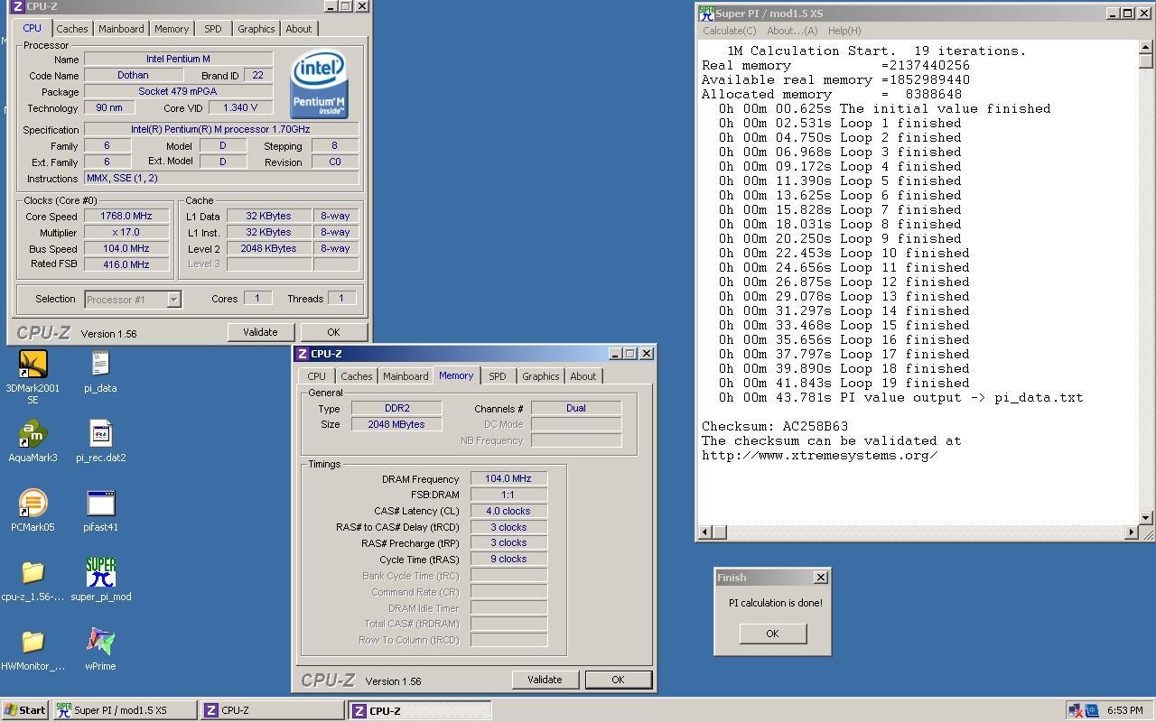Click Validate in the Memory CPU-Z window

(545, 680)
